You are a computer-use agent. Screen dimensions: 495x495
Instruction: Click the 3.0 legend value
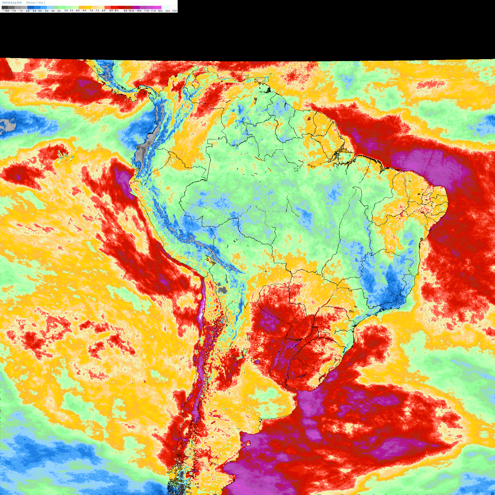(40, 11)
